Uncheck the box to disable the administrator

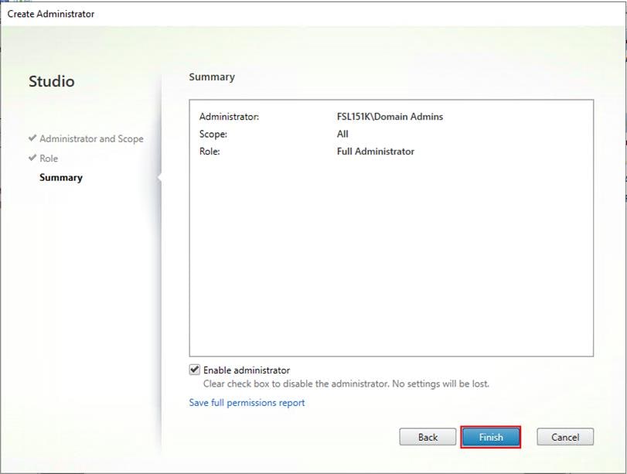pos(195,370)
